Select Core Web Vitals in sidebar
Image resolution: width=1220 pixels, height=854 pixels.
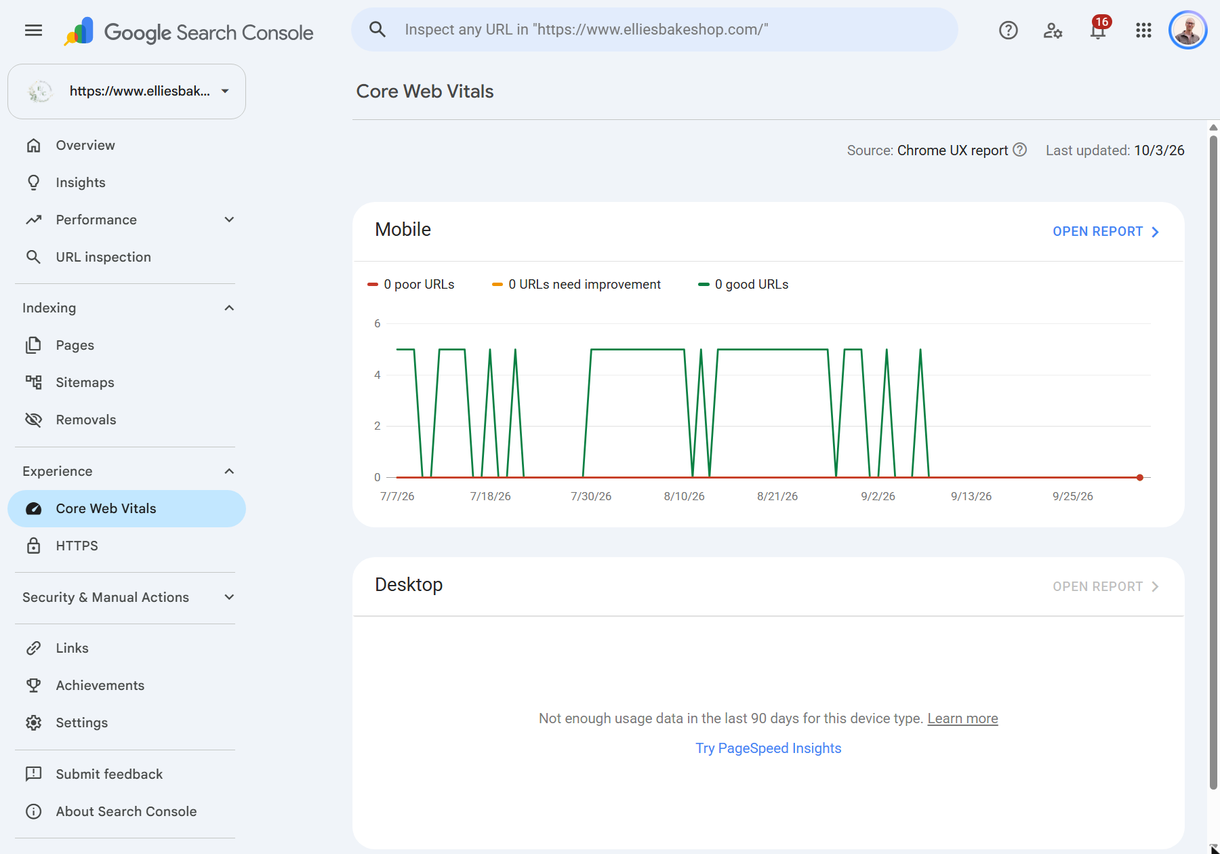[127, 508]
